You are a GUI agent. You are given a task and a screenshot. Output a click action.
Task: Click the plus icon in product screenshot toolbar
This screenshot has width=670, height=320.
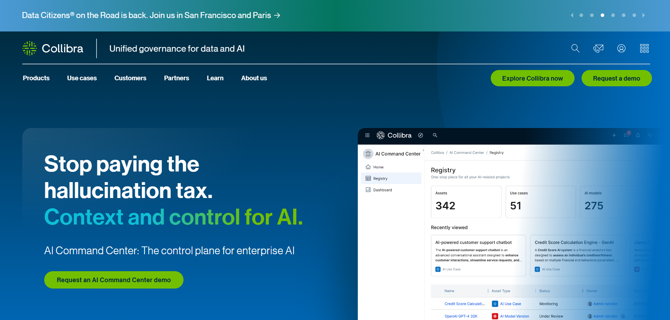click(x=614, y=135)
